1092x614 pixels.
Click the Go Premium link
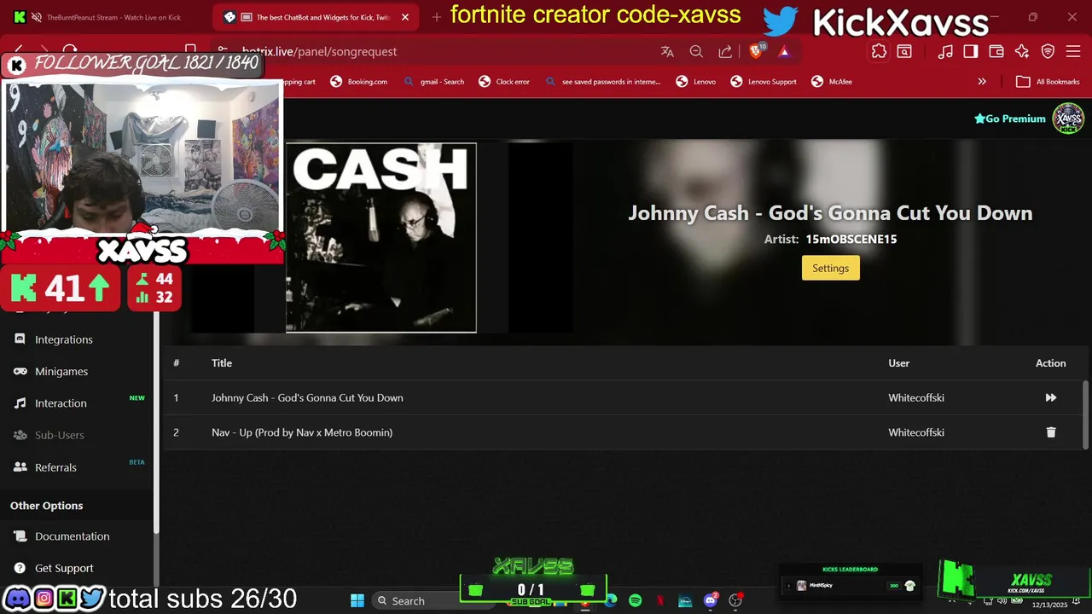pyautogui.click(x=1010, y=119)
